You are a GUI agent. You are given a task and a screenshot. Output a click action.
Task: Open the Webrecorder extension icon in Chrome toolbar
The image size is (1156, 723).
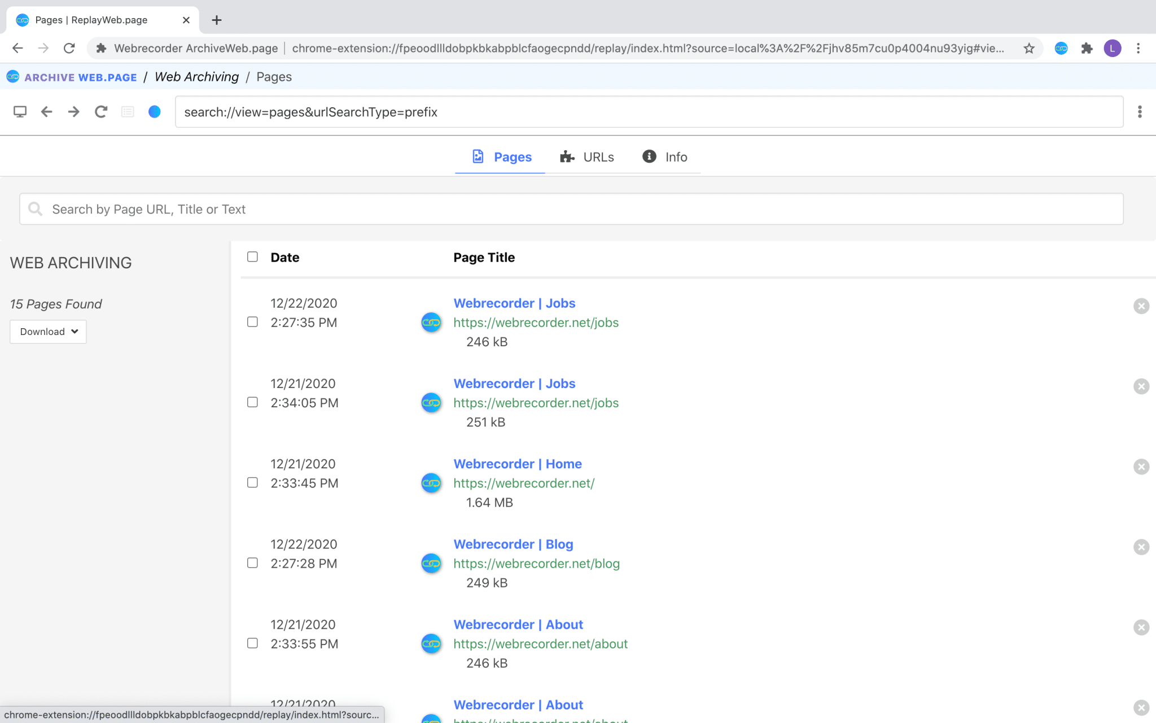(1061, 48)
